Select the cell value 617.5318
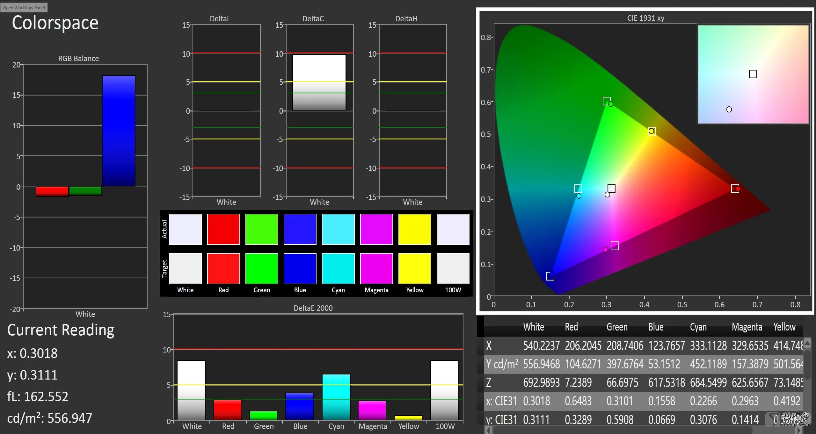This screenshot has width=816, height=434. tap(667, 382)
